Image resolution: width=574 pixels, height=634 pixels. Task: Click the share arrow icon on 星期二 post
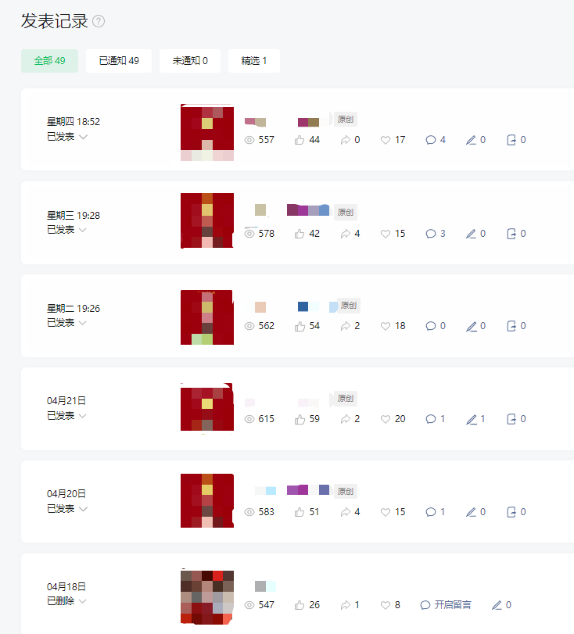click(345, 326)
